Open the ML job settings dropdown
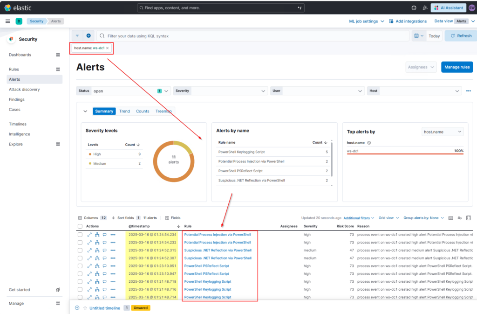This screenshot has height=314, width=477. [x=366, y=21]
